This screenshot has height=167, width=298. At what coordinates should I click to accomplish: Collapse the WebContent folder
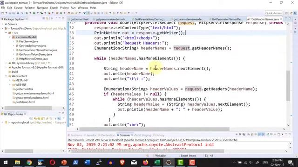(6, 76)
